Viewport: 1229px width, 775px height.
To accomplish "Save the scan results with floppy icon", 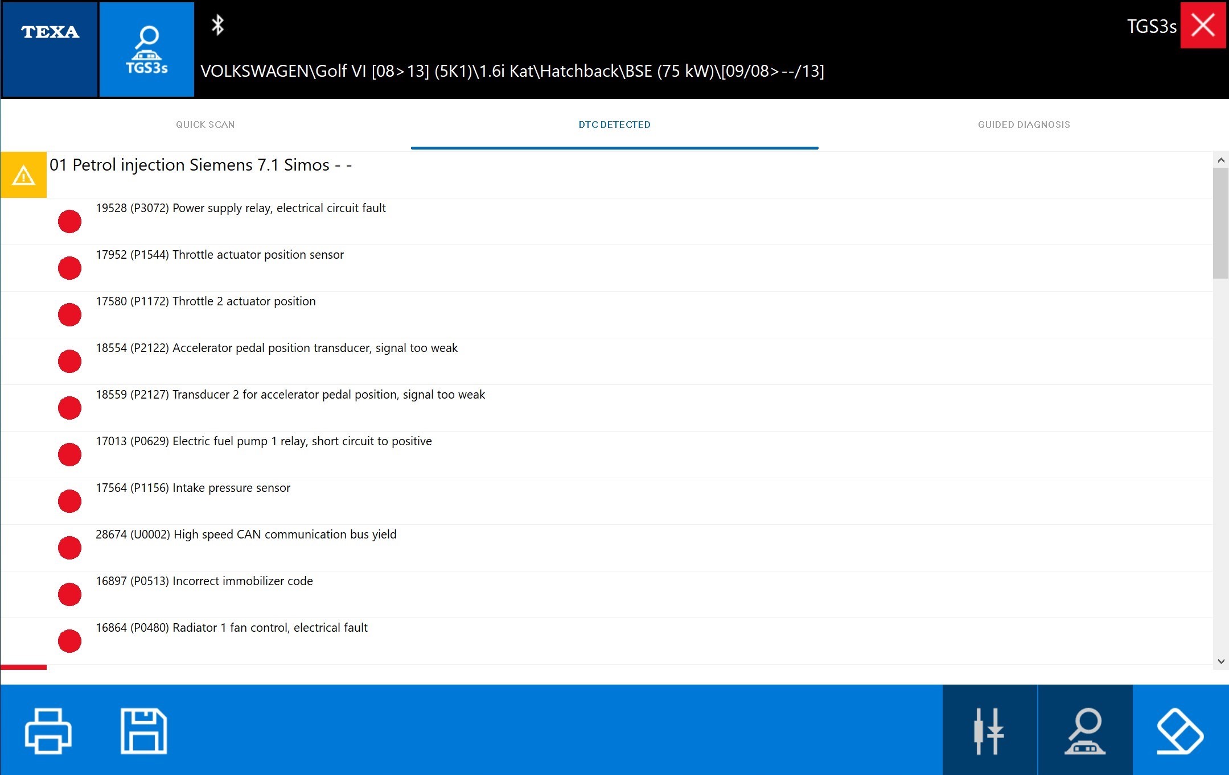I will coord(143,731).
